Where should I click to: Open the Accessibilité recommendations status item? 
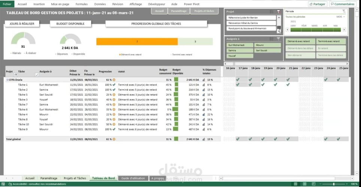pyautogui.click(x=37, y=184)
